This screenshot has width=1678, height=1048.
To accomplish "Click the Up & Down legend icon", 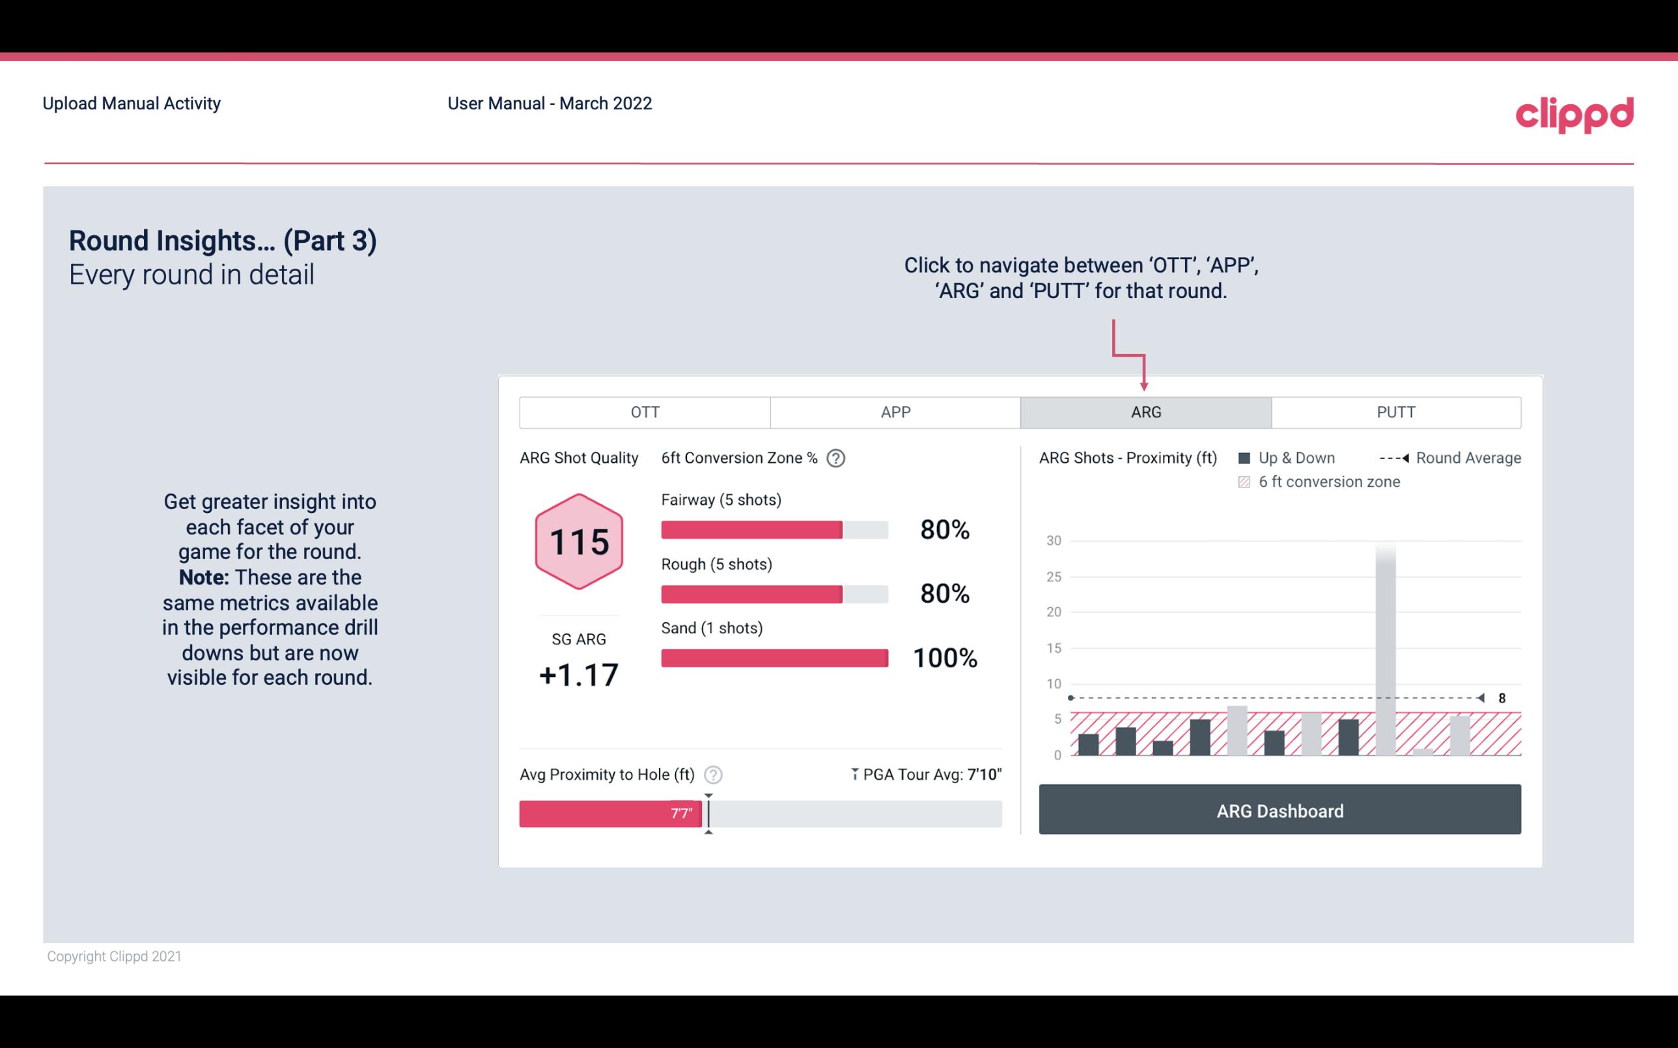I will click(1247, 458).
